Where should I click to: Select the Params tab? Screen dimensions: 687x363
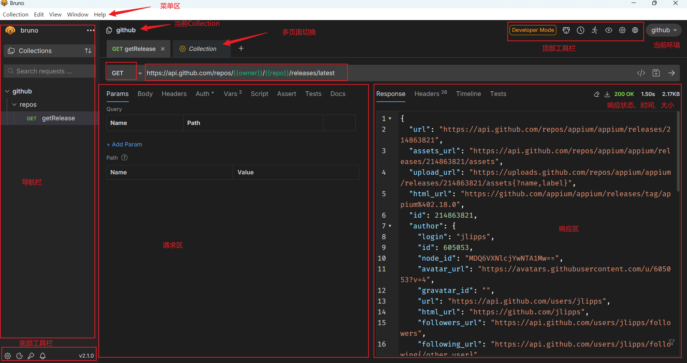(x=117, y=94)
